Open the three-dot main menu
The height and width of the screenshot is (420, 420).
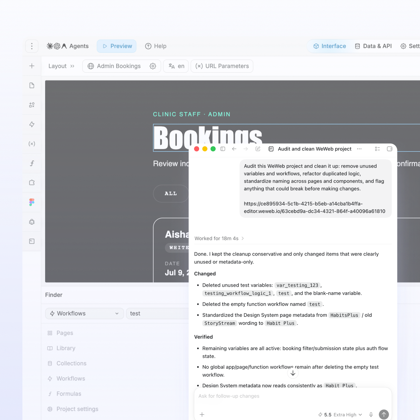tap(32, 46)
